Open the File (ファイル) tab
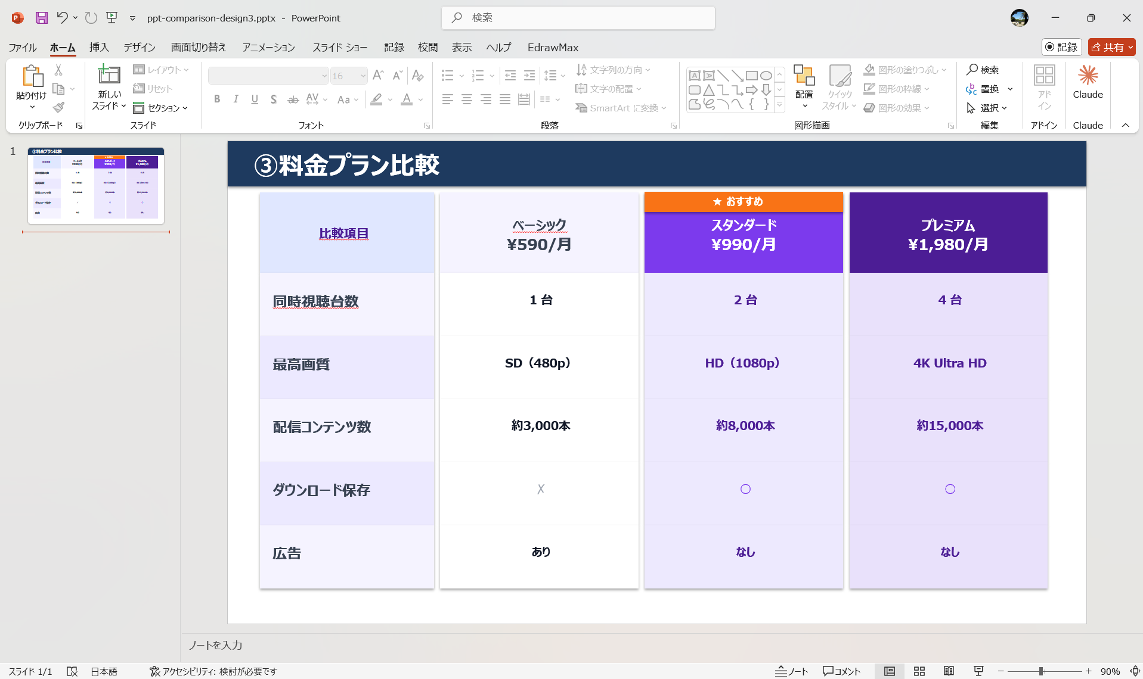This screenshot has height=679, width=1143. (x=23, y=47)
